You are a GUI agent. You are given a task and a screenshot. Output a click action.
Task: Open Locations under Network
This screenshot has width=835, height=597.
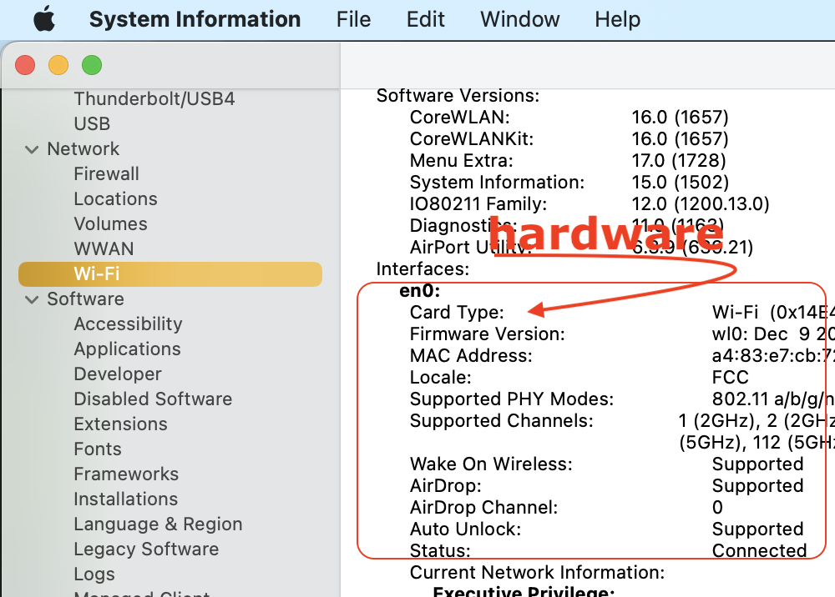coord(115,198)
